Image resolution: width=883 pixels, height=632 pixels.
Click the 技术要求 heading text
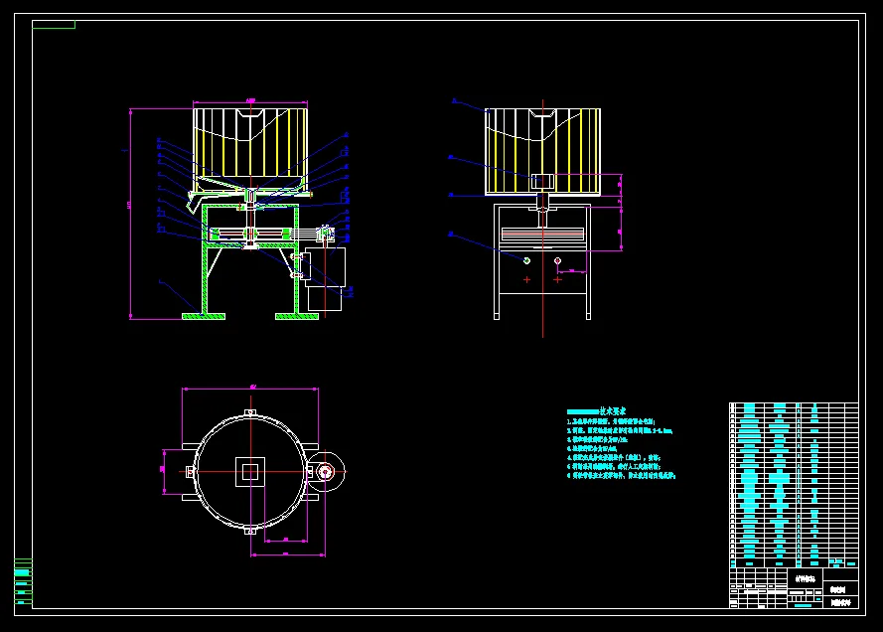pos(612,411)
